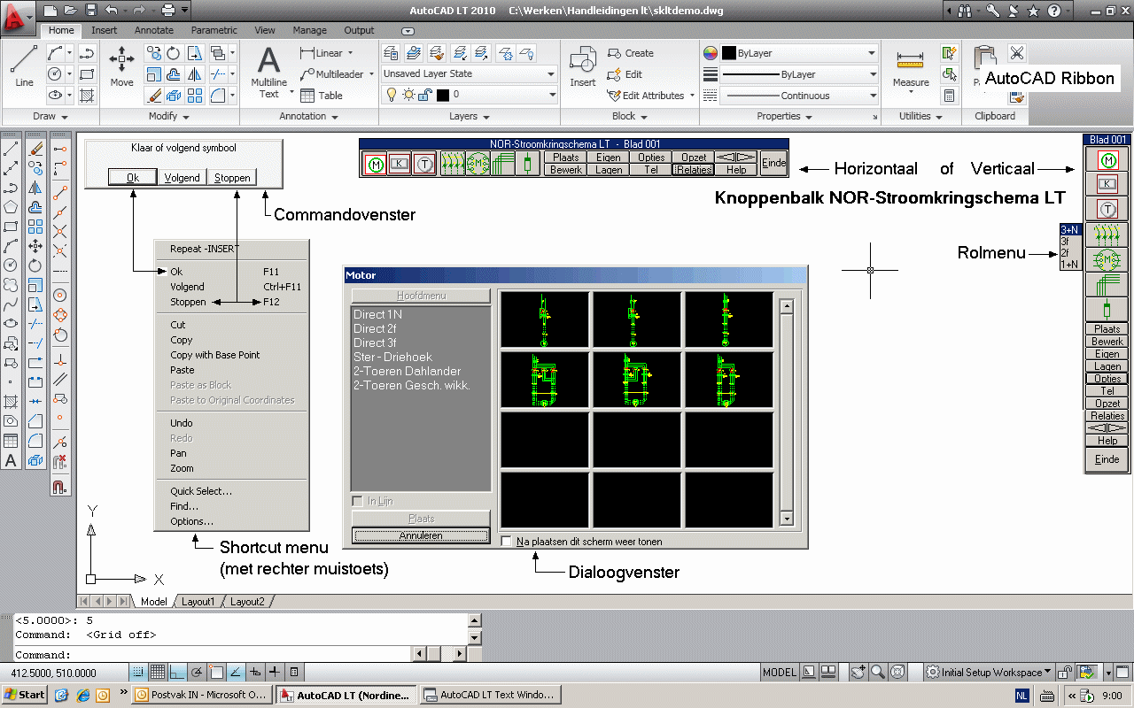Toggle Snap mode in the status bar

point(138,672)
